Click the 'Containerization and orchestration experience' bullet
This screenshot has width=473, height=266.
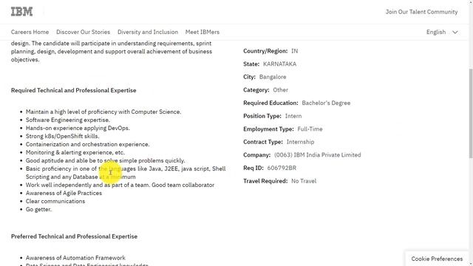pos(87,145)
